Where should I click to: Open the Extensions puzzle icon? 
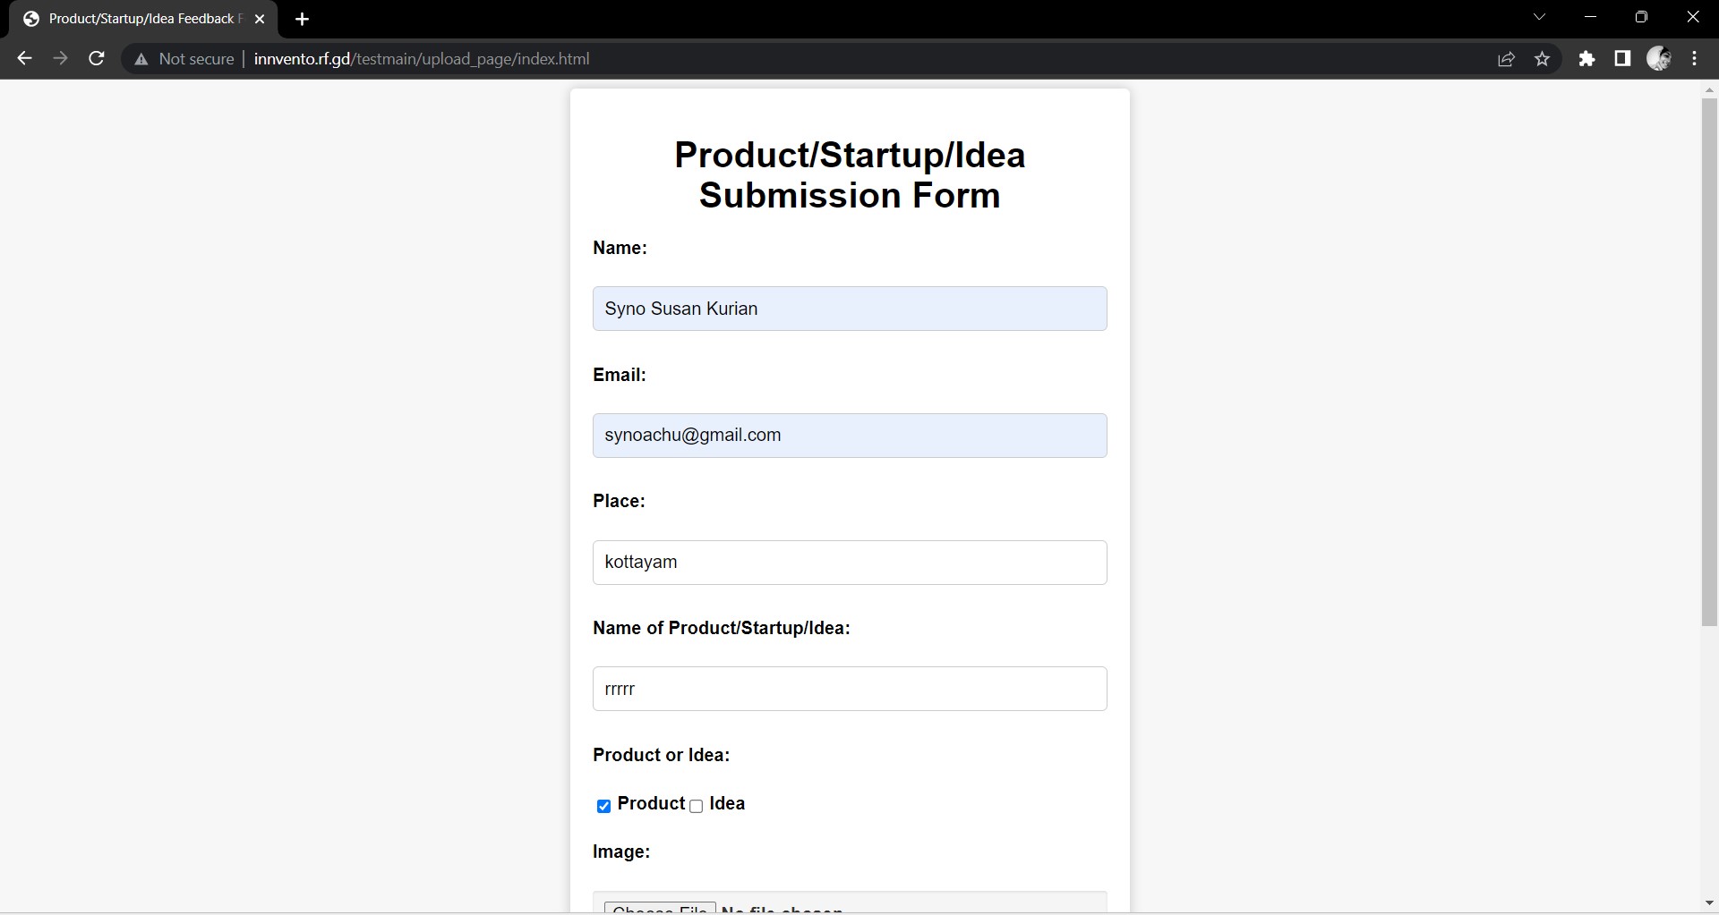(x=1586, y=59)
